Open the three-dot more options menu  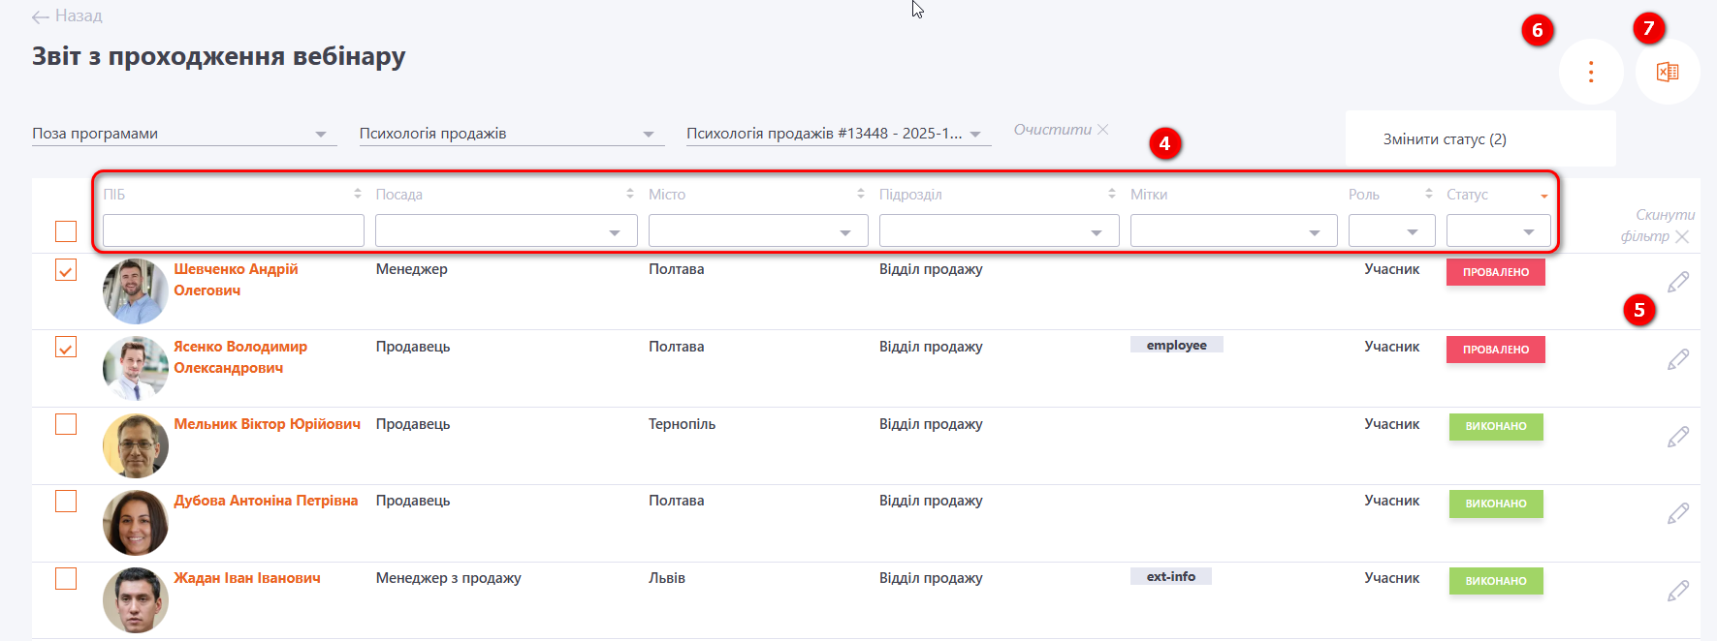1590,73
